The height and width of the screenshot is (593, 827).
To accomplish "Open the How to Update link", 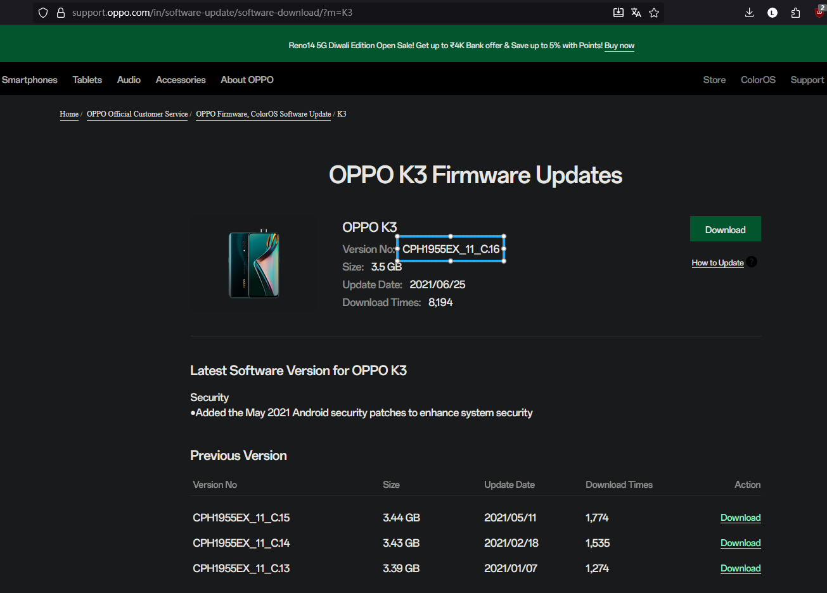I will (717, 263).
